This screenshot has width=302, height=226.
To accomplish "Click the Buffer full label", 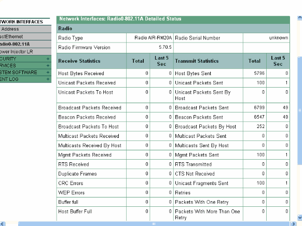I will pos(68,202).
